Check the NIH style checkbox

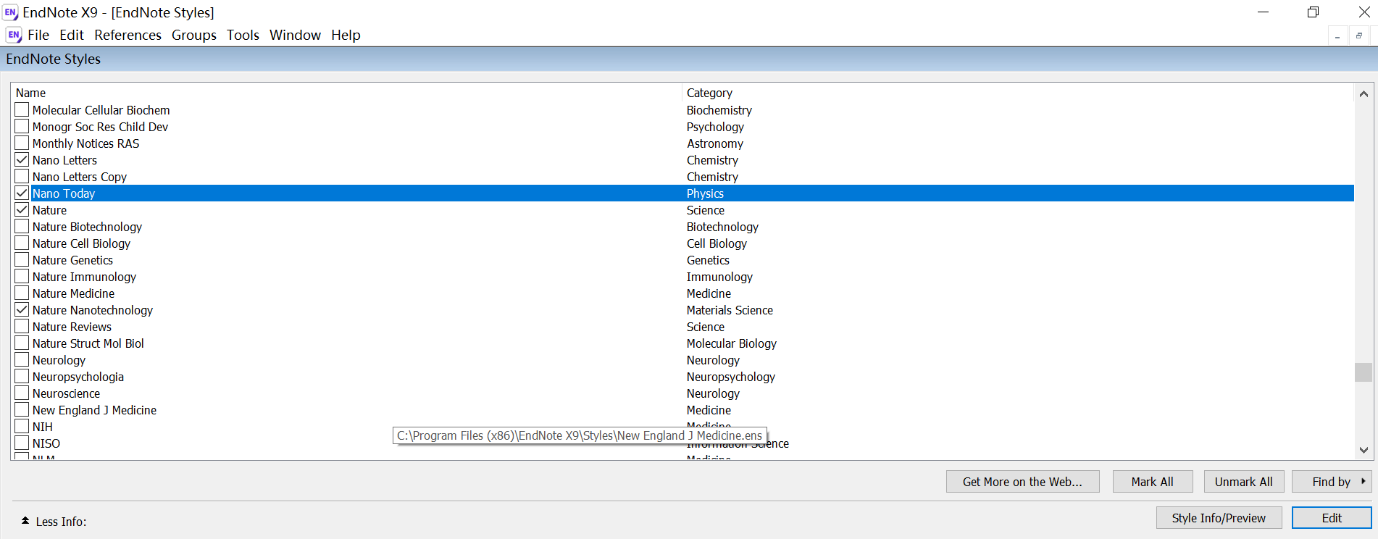click(22, 426)
